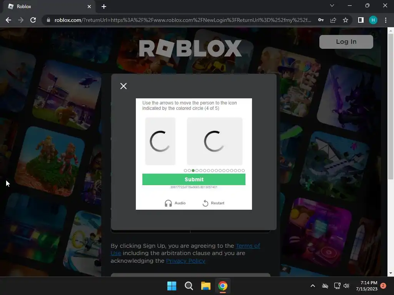The image size is (394, 295).
Task: Toggle the browser side panel
Action: pyautogui.click(x=361, y=20)
